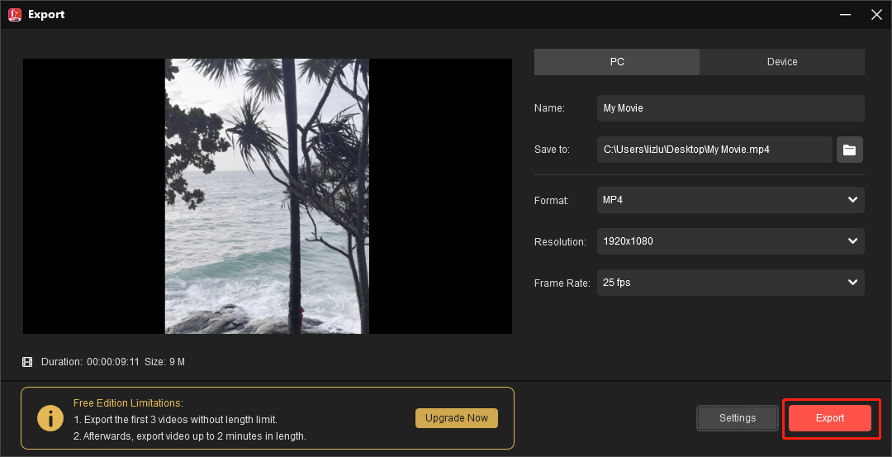The image size is (892, 457).
Task: Click the Frame Rate: label
Action: click(x=562, y=283)
